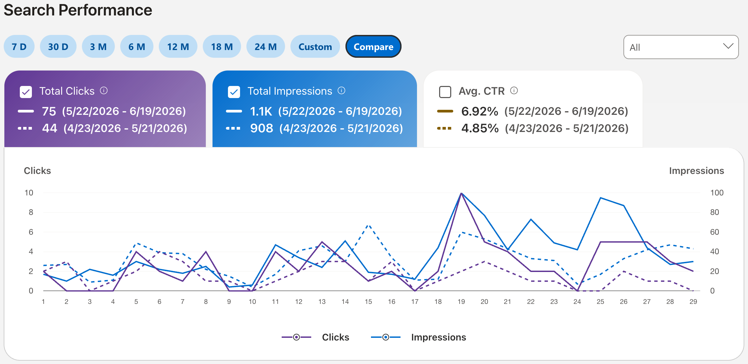Click the day 15 label on x-axis
This screenshot has width=748, height=364.
[368, 302]
